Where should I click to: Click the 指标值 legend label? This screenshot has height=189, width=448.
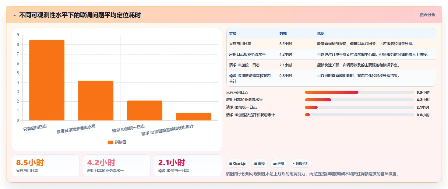(x=121, y=142)
